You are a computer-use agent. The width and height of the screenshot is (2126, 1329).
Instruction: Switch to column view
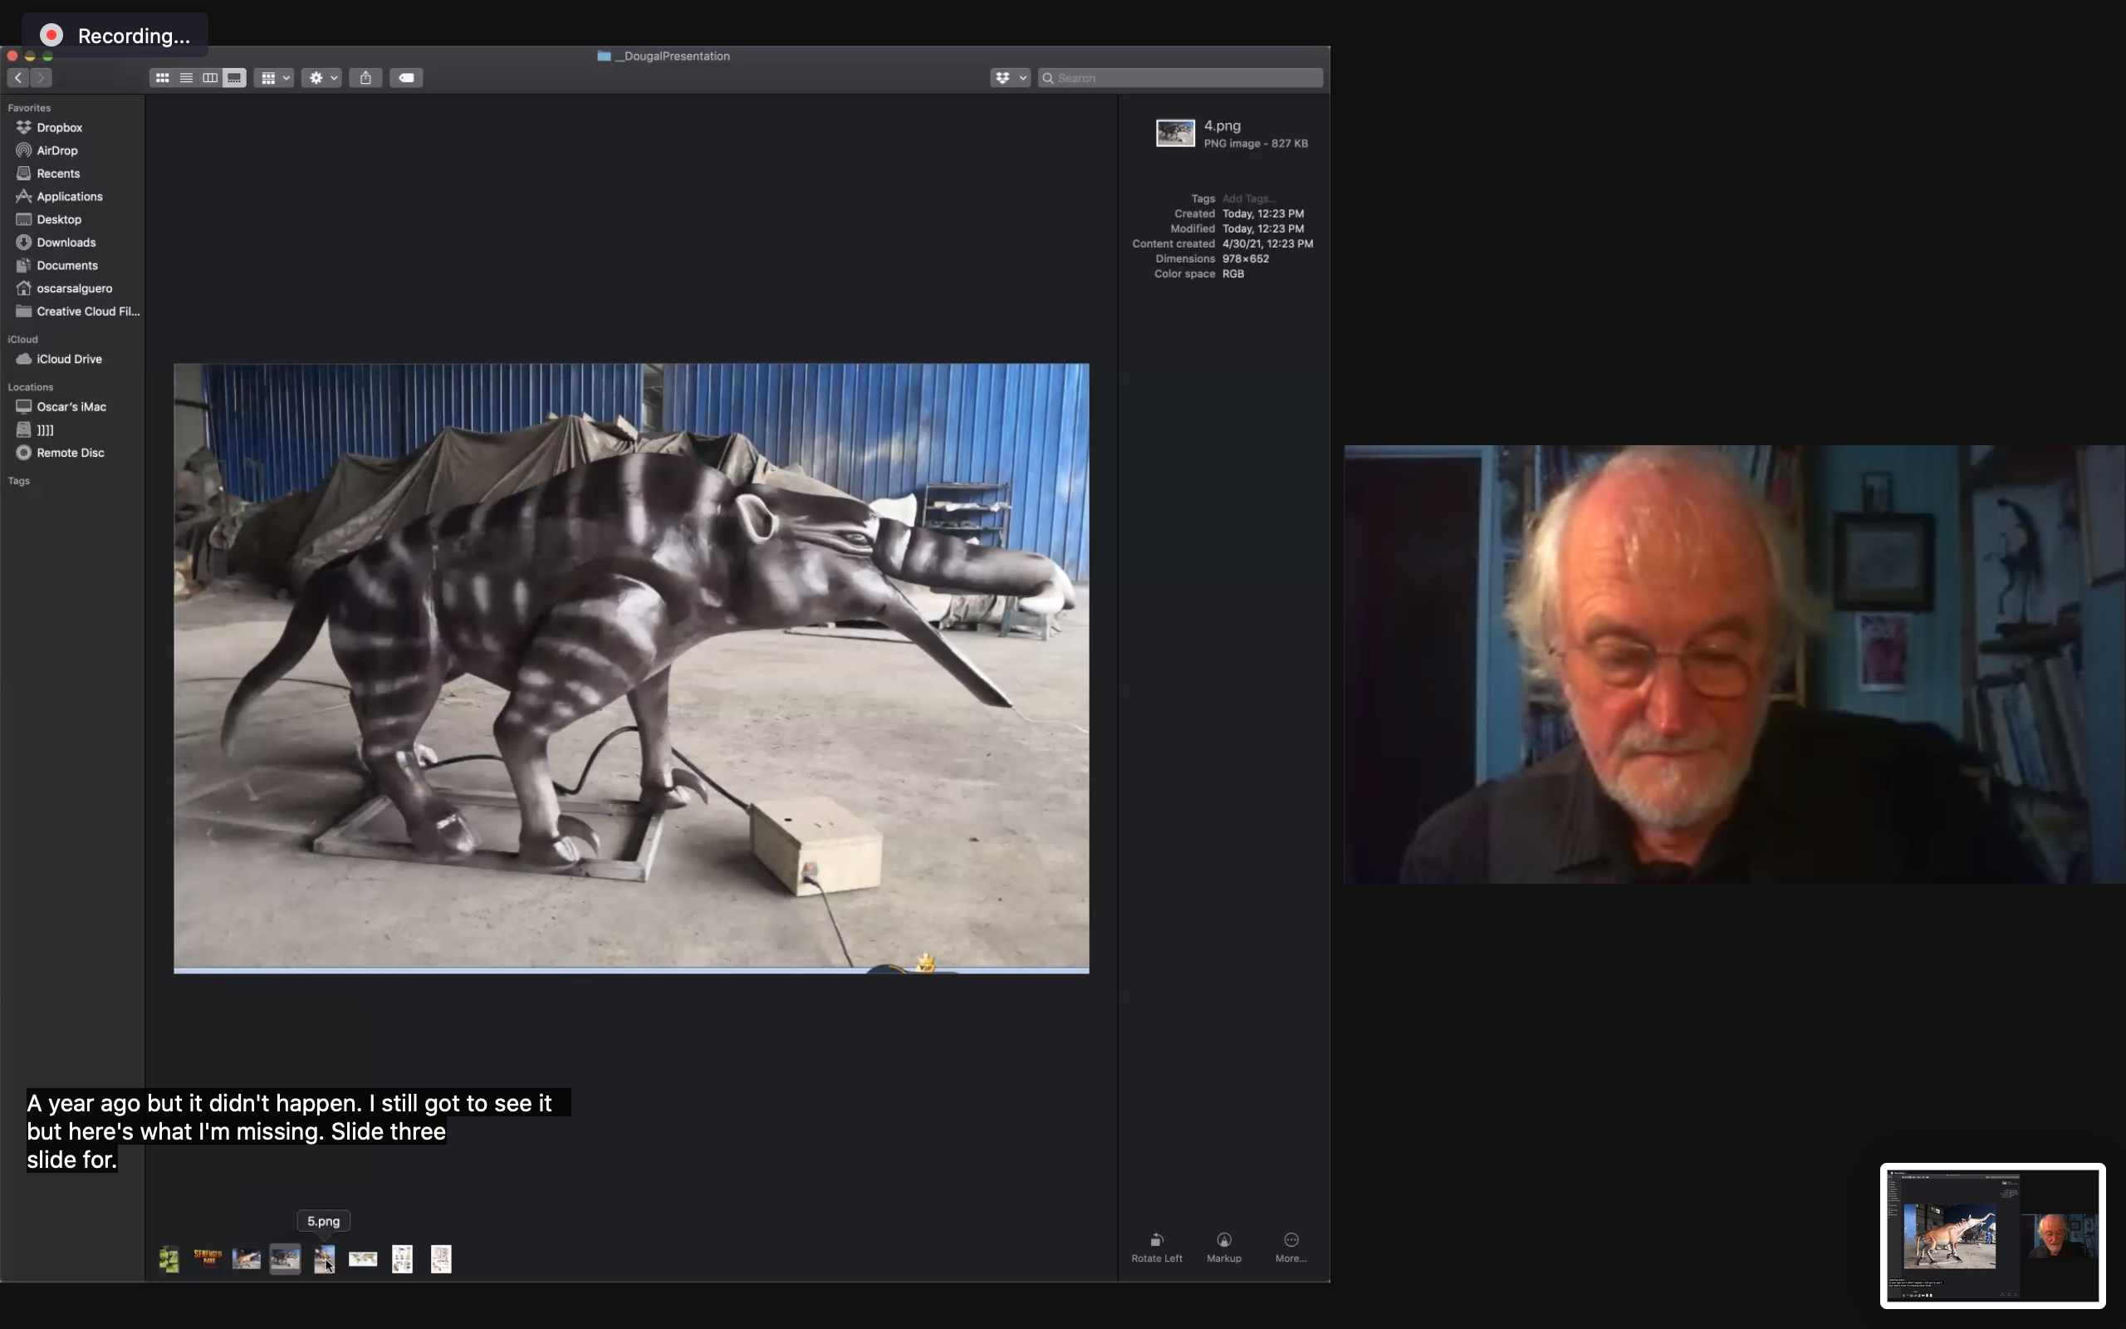pyautogui.click(x=210, y=77)
